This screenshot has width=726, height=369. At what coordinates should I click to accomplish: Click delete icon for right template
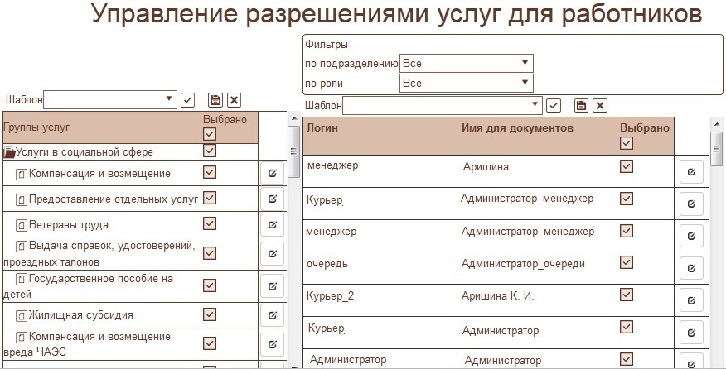click(x=600, y=106)
